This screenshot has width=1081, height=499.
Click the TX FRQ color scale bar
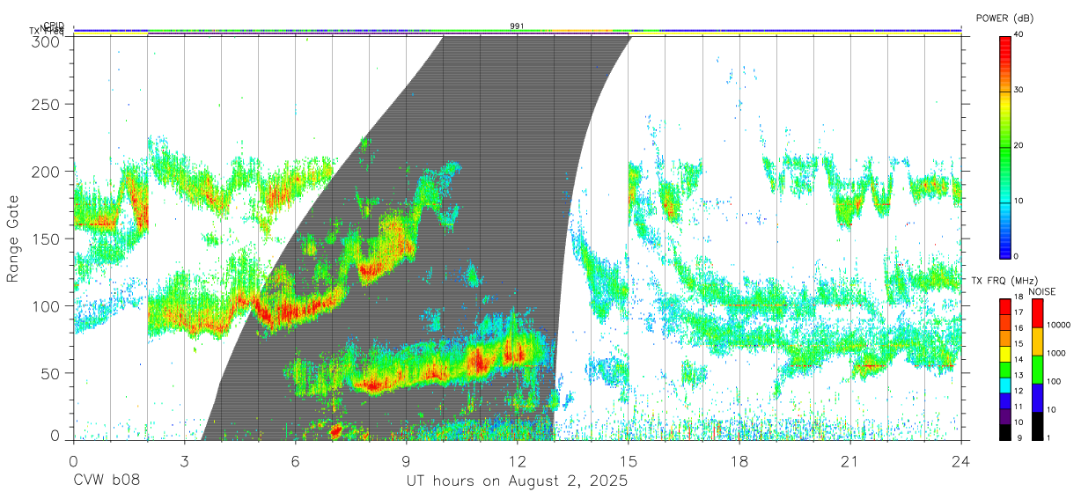1005,368
